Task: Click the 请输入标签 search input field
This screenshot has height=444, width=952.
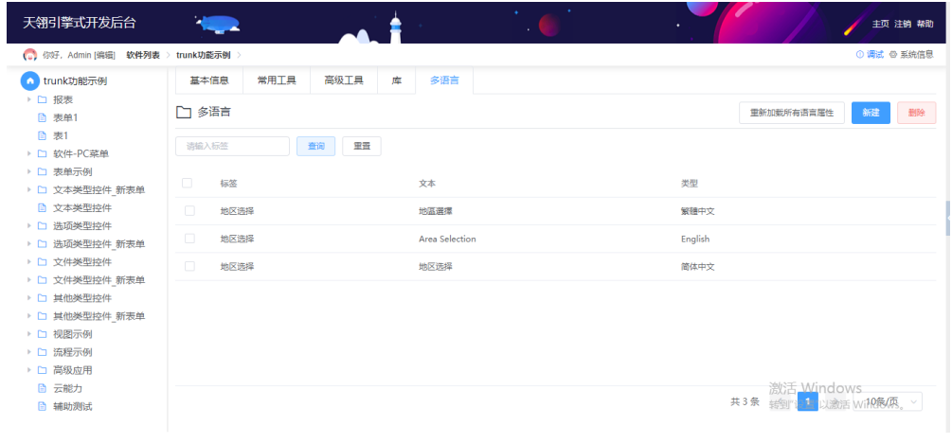Action: tap(232, 146)
